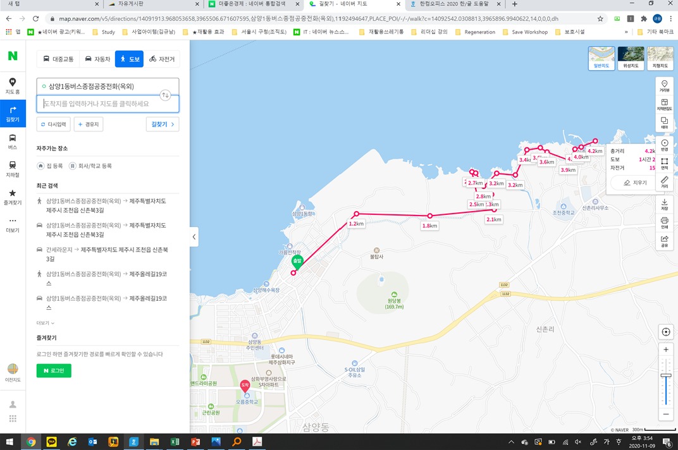The image size is (678, 450).
Task: Go to 지도 홈 map home
Action: 13,85
